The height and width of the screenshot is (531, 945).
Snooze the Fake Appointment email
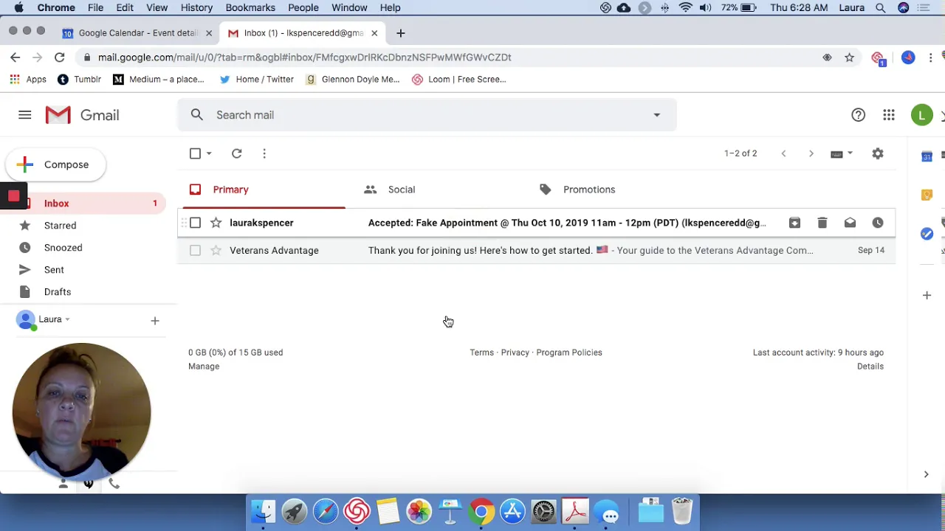878,223
